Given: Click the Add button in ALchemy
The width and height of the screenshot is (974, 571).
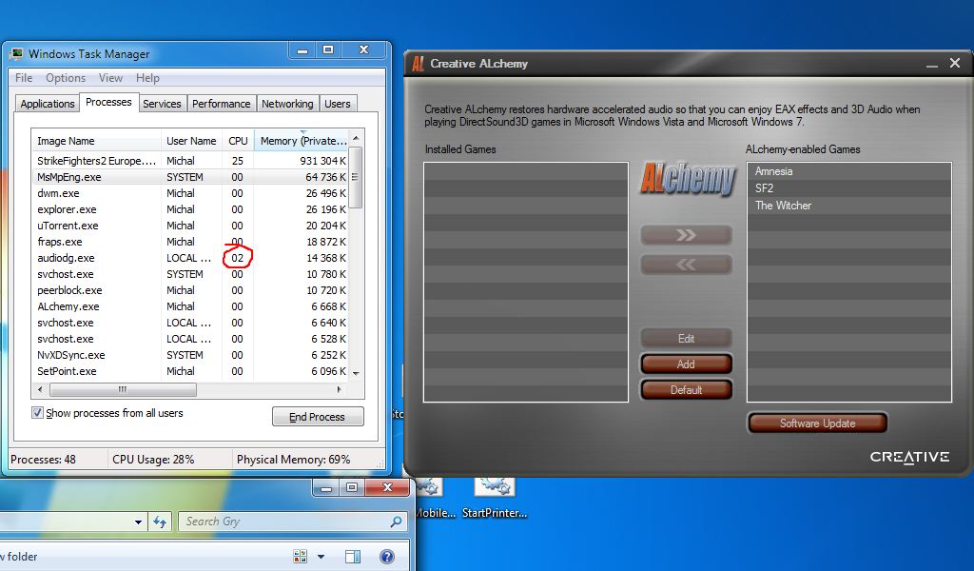Looking at the screenshot, I should tap(686, 364).
